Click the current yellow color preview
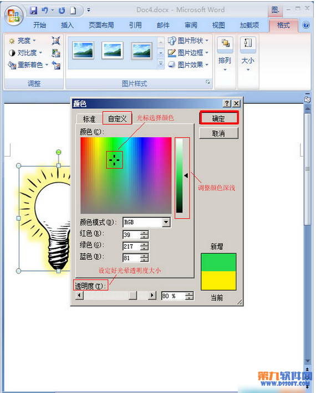 [x=218, y=280]
